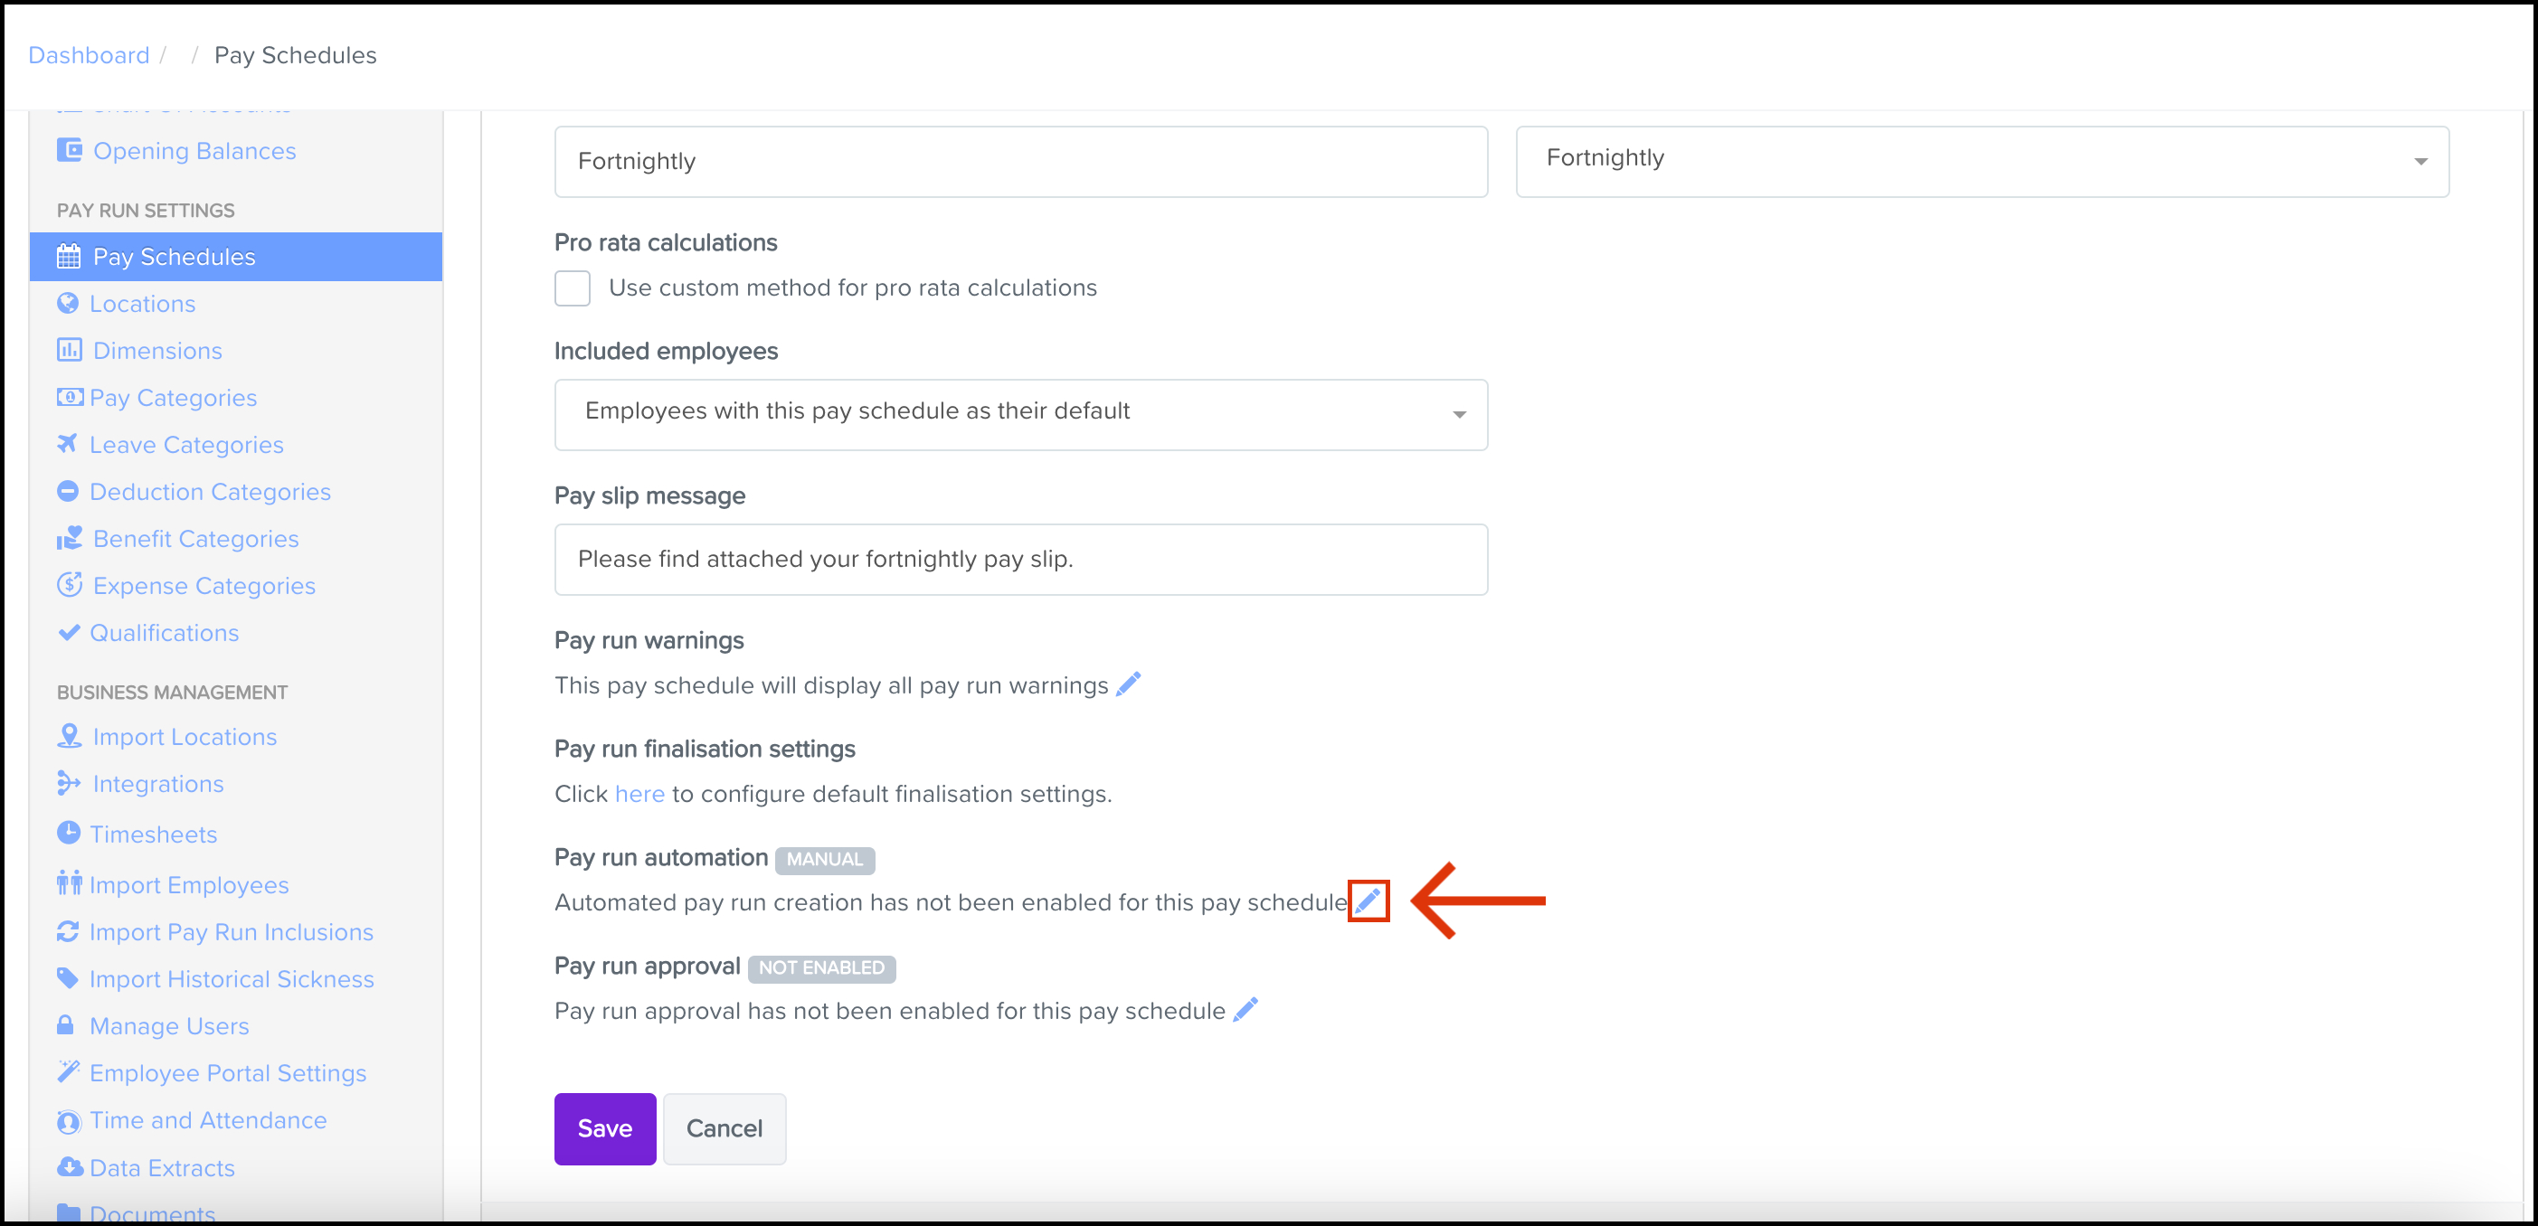
Task: Follow the 'here' finalisation settings link
Action: tap(639, 794)
